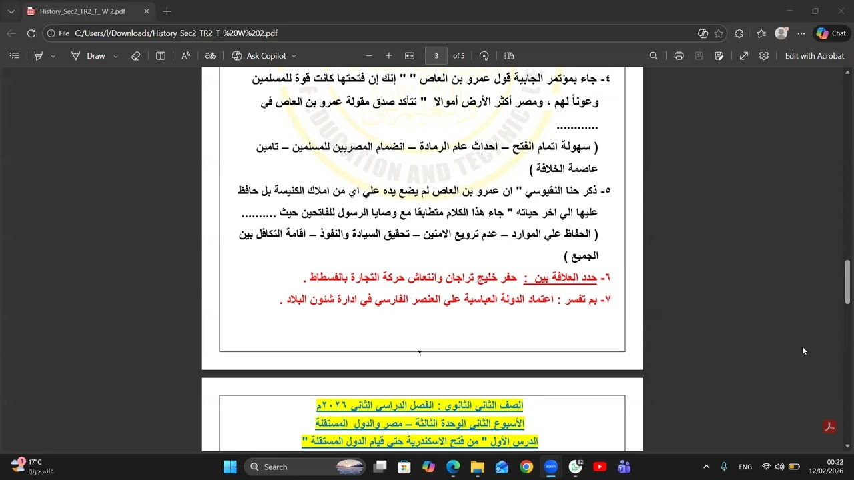Zoom out the PDF page

[x=369, y=56]
